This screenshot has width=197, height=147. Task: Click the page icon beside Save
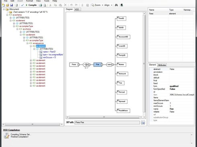point(16,5)
